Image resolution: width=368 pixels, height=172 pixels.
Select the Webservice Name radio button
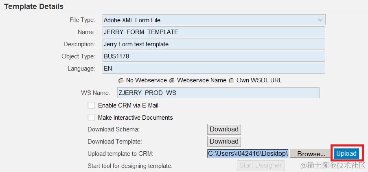pyautogui.click(x=172, y=81)
